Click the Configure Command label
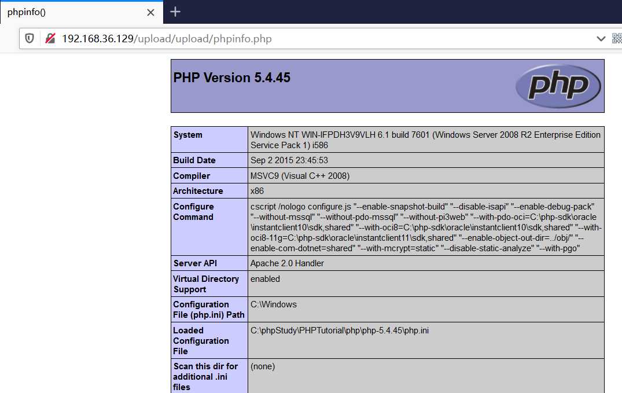 [x=194, y=212]
